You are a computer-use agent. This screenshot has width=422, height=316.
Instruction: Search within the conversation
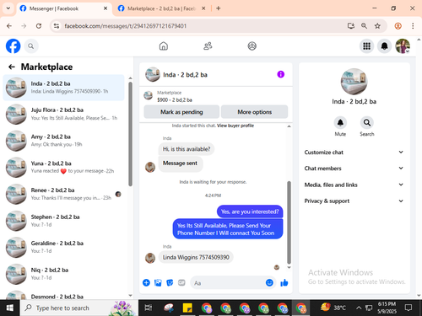tap(367, 123)
